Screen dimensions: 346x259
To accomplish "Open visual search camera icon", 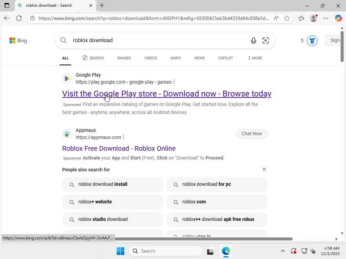I will (266, 40).
